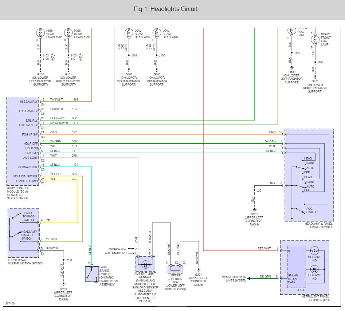
Task: Click the LOGIC label in the IPC
Action: click(x=301, y=290)
